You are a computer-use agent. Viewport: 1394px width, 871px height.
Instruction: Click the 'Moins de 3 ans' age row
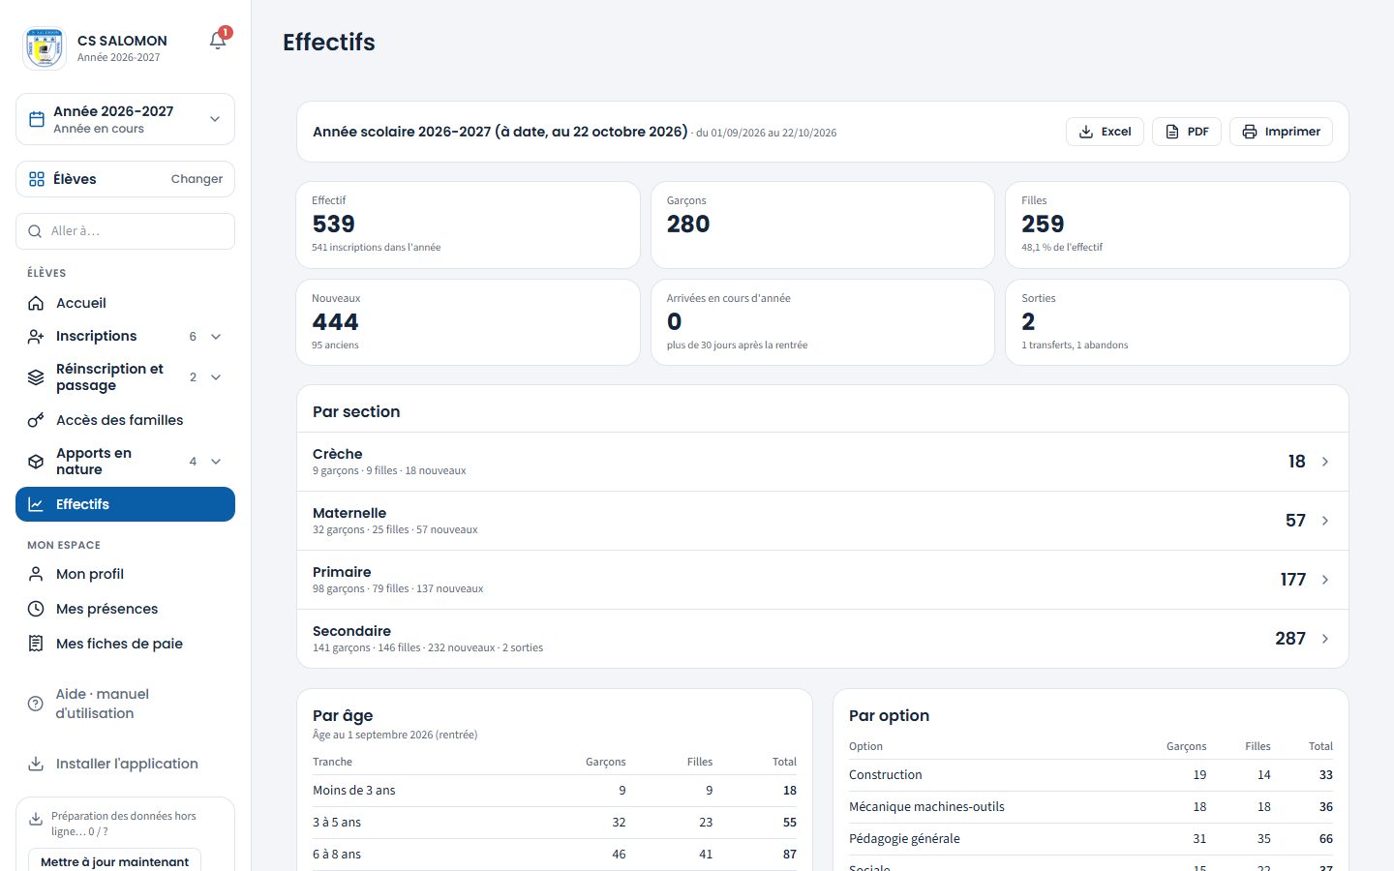click(x=555, y=791)
